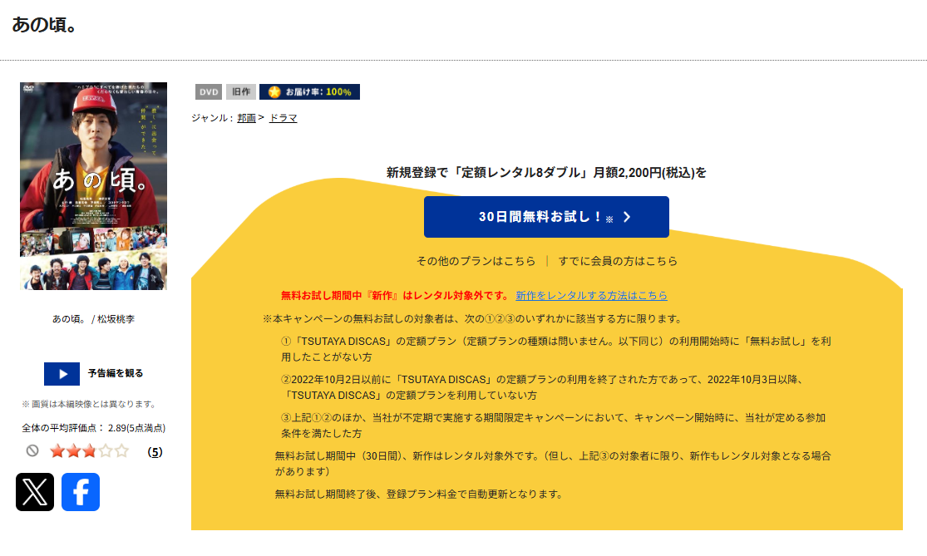Screen dimensions: 927x556
Task: Open その他のプランはこちら link
Action: click(476, 261)
